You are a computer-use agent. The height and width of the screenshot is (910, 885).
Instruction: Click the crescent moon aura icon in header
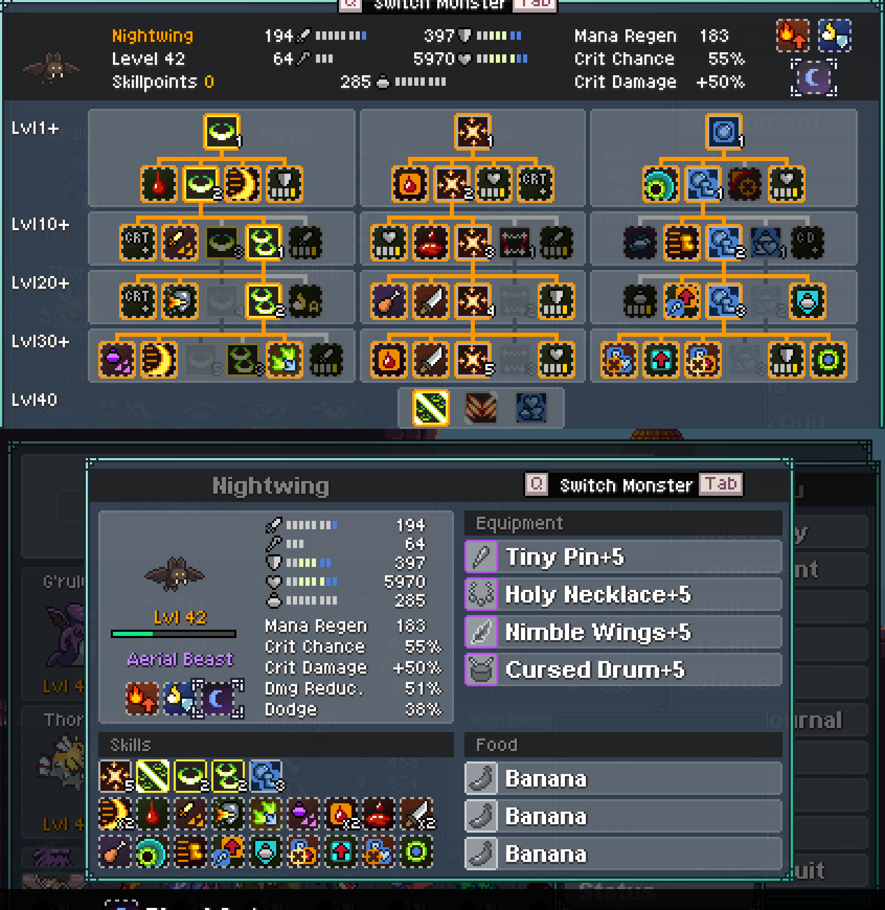813,78
